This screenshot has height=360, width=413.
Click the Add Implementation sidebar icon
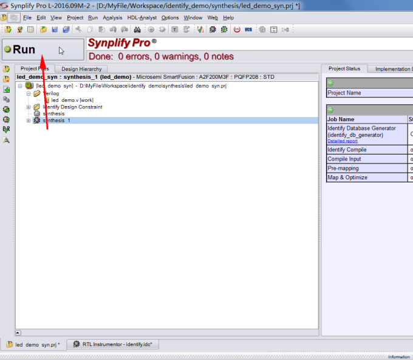[x=6, y=109]
